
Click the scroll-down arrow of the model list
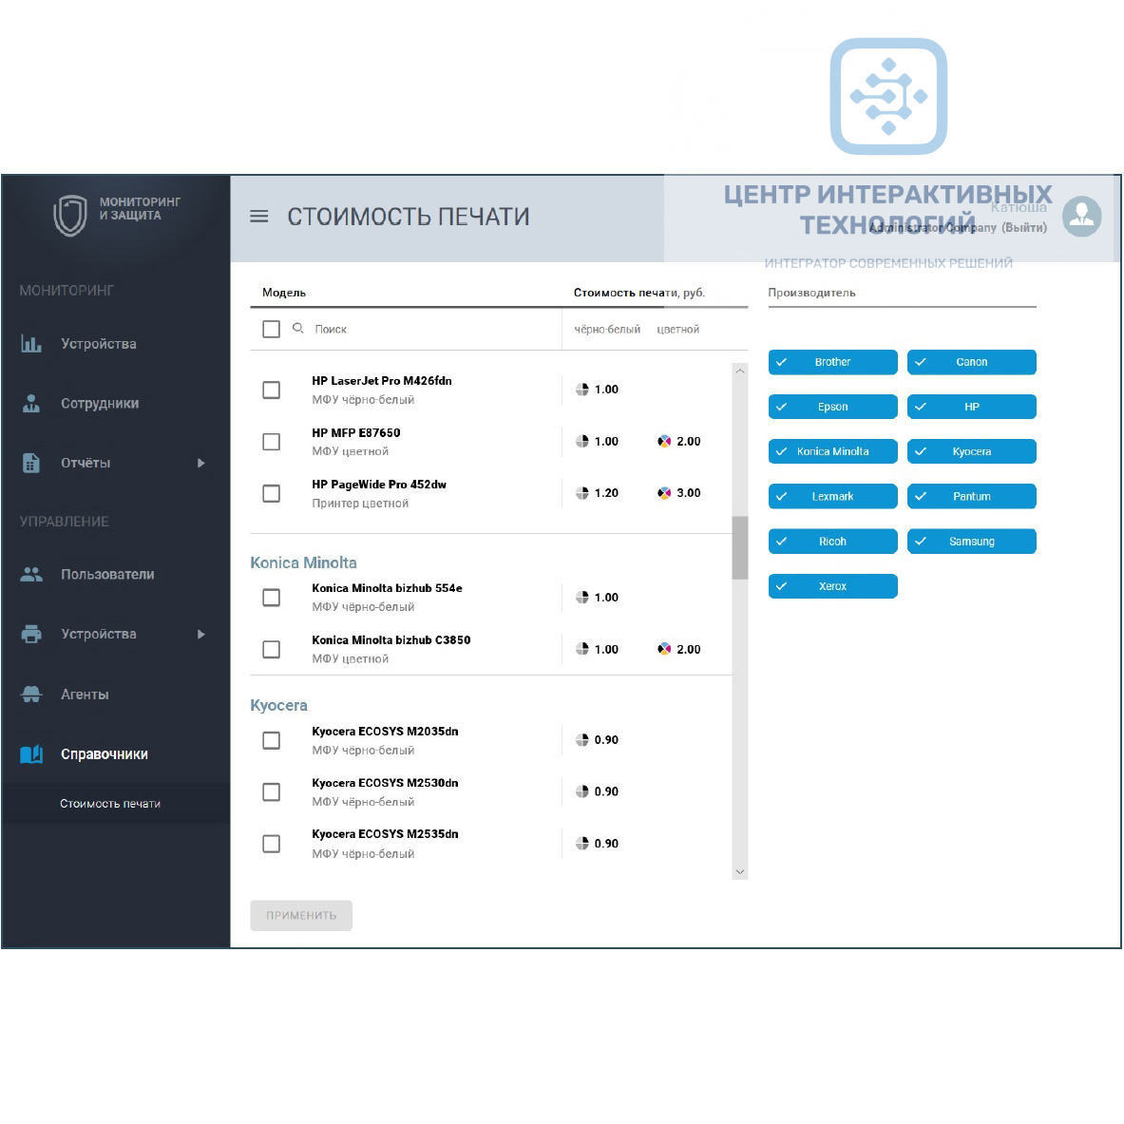point(740,871)
